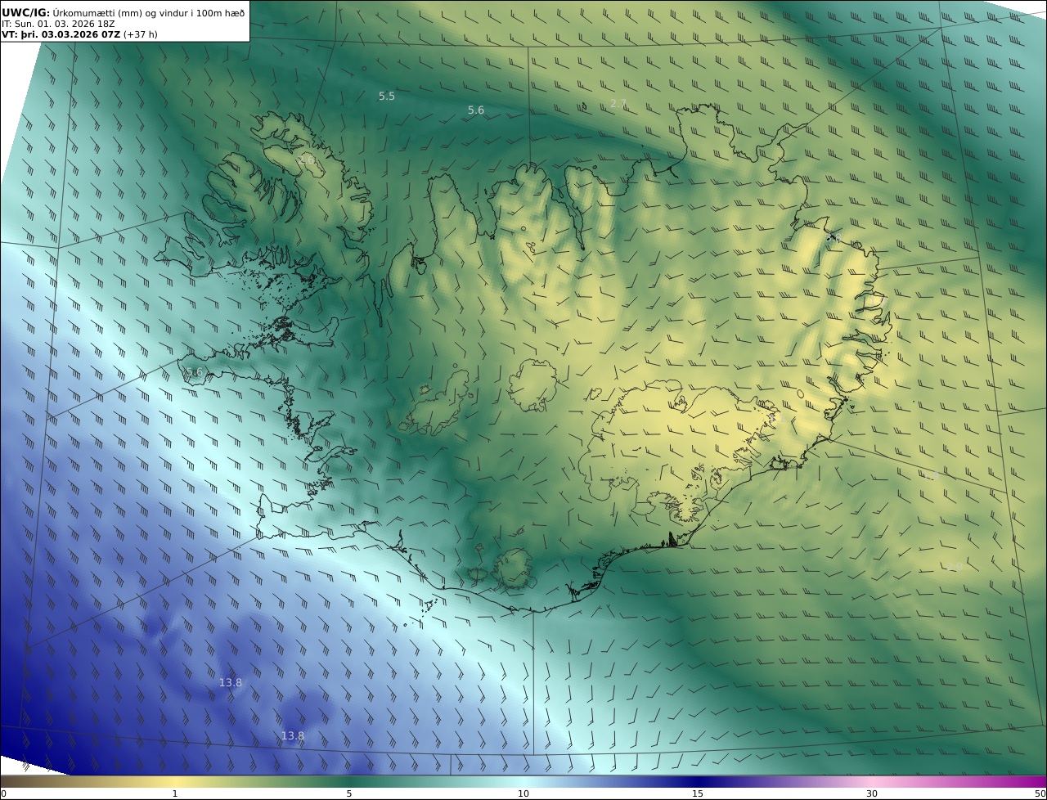Click the 5.5 precipitation value label

[x=387, y=97]
